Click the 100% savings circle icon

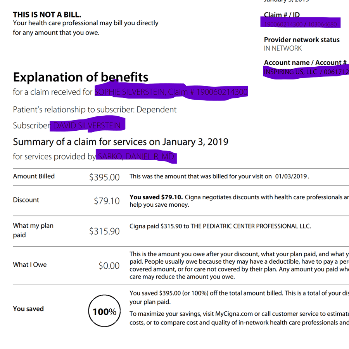tap(105, 311)
